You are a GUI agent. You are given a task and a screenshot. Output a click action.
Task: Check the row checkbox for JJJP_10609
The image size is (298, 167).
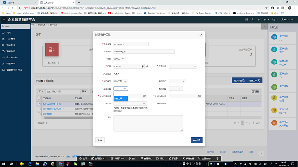tap(39, 114)
